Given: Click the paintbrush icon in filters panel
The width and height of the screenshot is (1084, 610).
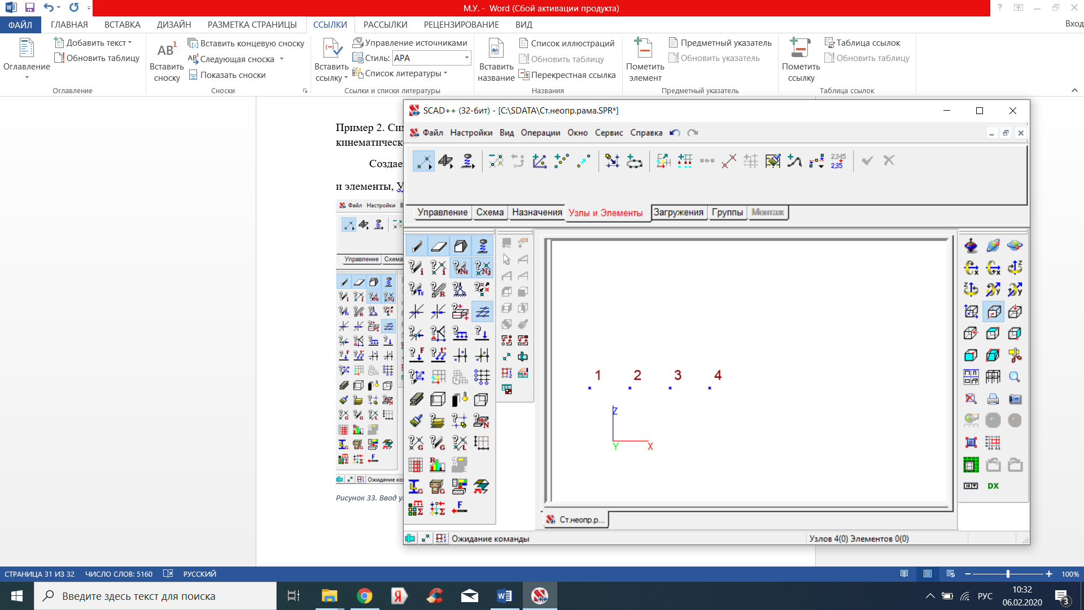Looking at the screenshot, I should (417, 421).
